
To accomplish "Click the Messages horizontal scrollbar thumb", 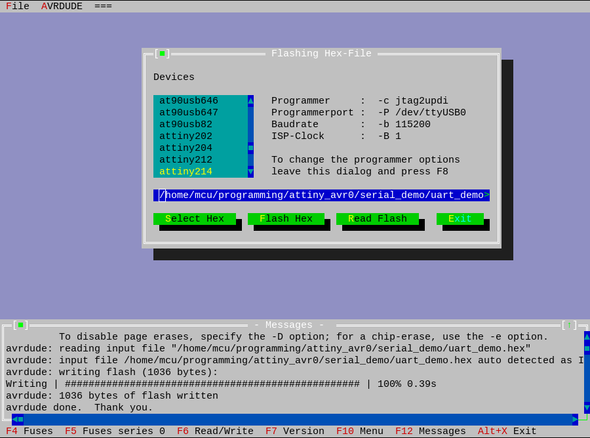I will point(21,419).
